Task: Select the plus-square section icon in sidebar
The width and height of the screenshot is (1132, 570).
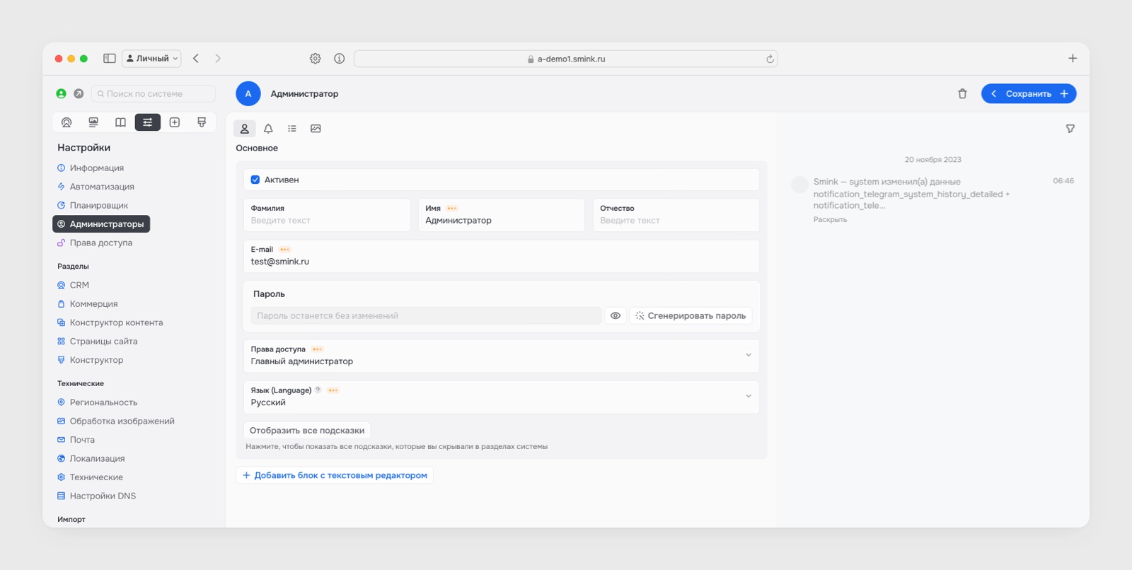Action: [x=175, y=122]
